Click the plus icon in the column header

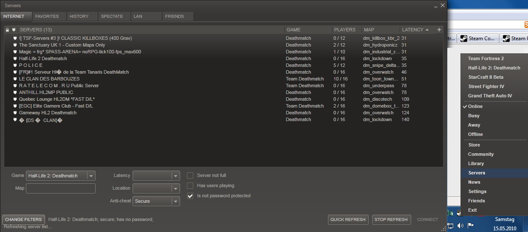[x=439, y=30]
